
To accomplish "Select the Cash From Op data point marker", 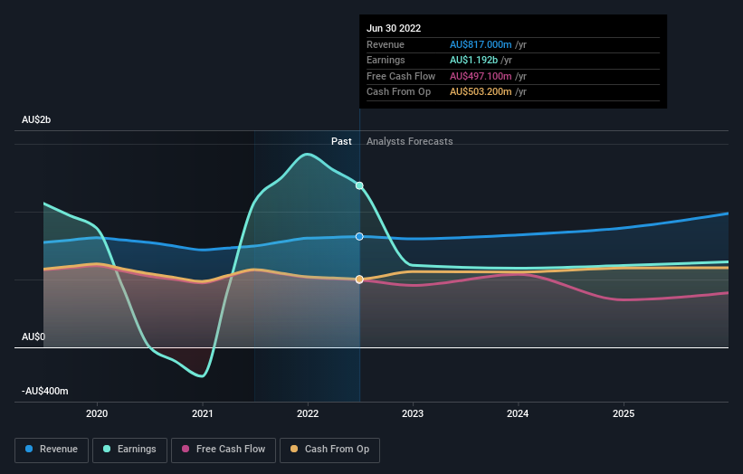I will point(359,280).
